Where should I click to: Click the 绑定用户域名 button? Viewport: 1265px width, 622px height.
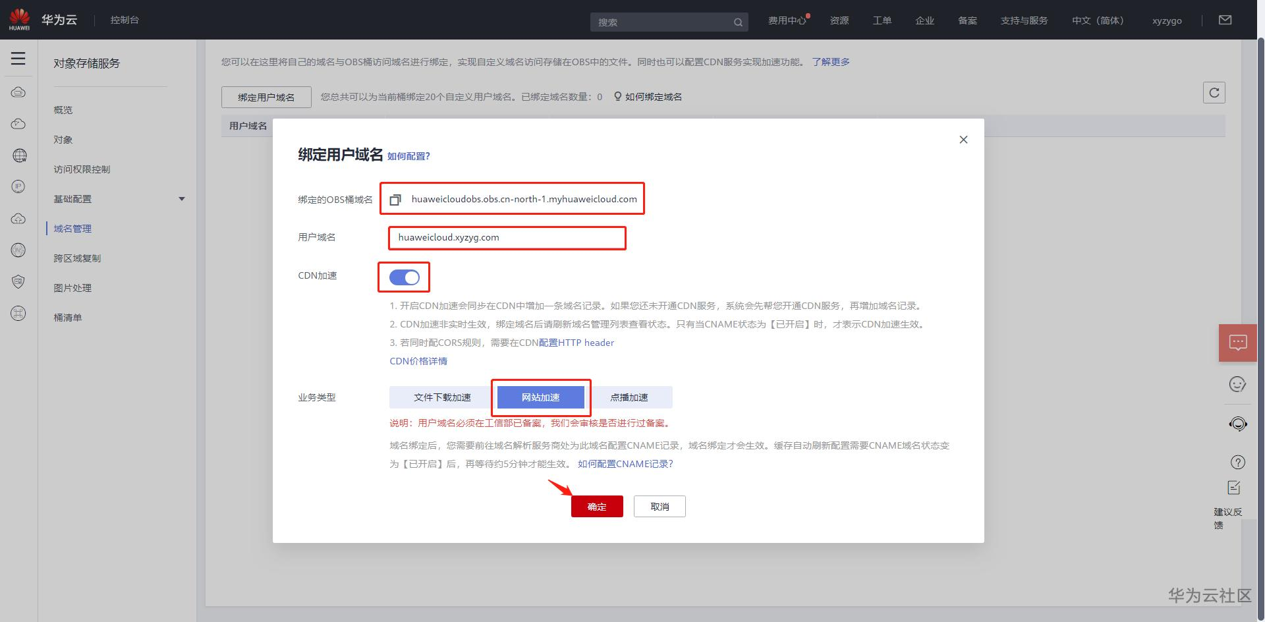pos(266,98)
